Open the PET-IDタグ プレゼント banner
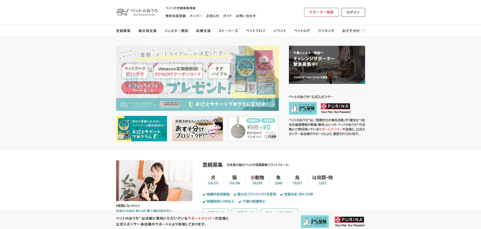Viewport: 481px width, 229px height. click(x=253, y=129)
